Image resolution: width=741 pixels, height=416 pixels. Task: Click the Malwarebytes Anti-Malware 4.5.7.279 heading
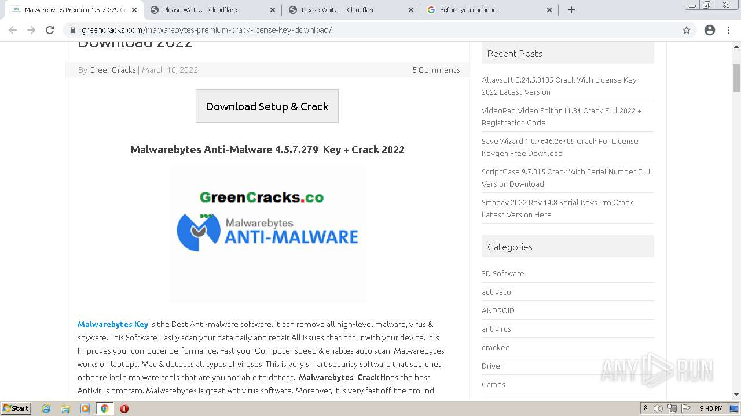coord(267,149)
